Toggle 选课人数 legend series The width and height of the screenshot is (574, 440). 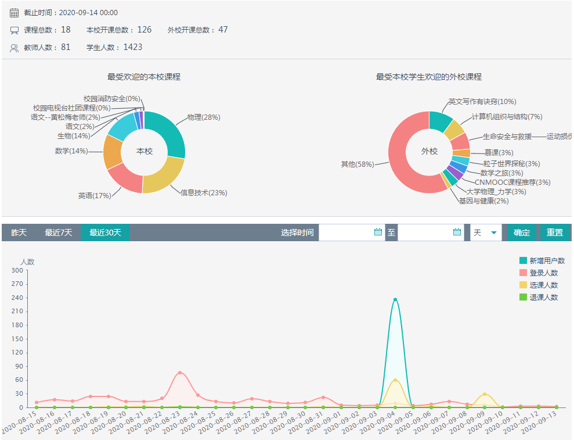[539, 285]
